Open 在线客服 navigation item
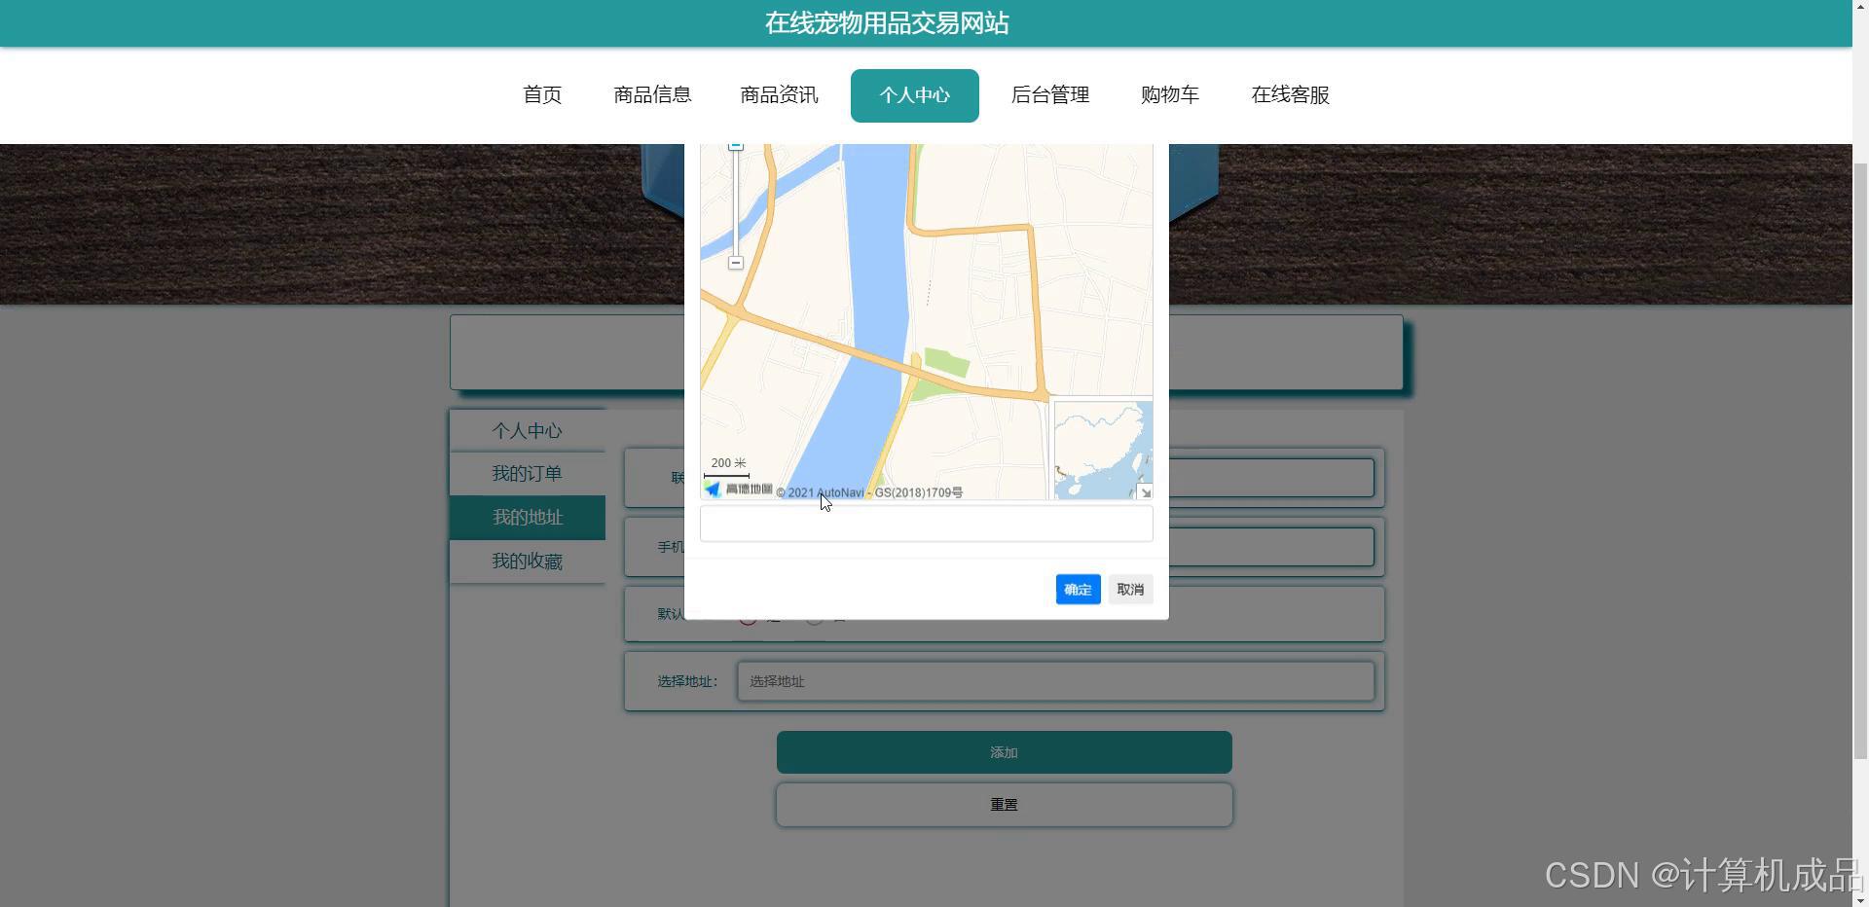 [x=1290, y=95]
